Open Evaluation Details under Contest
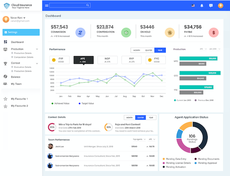 click(x=23, y=67)
